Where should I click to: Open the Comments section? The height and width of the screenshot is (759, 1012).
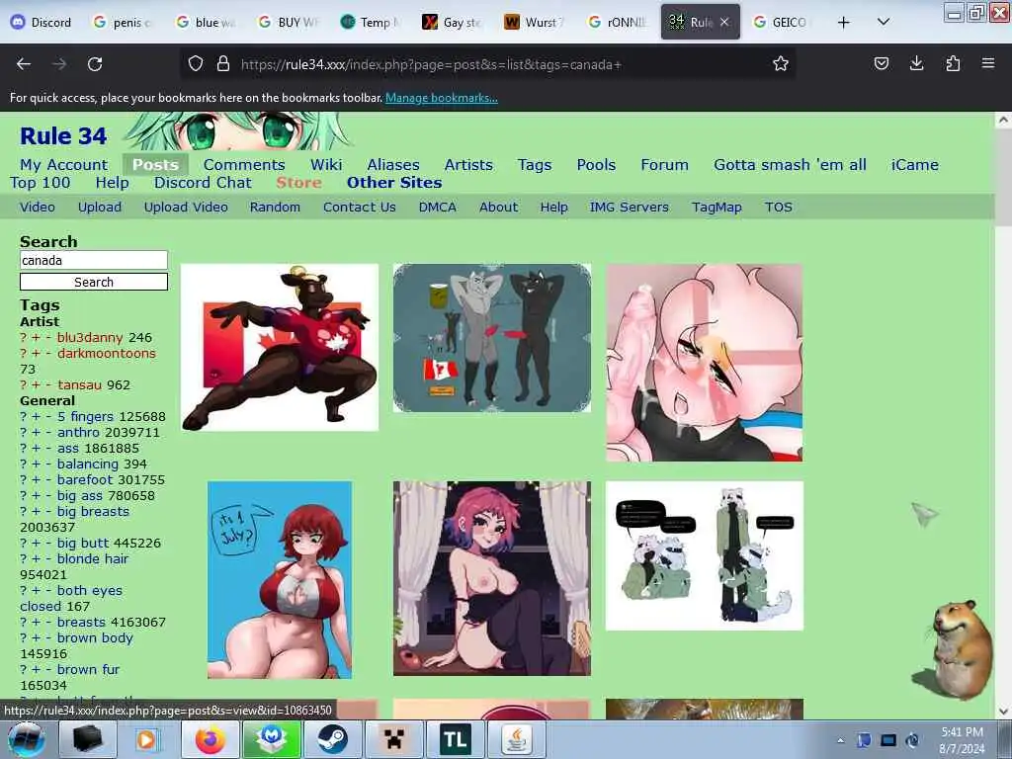[244, 165]
